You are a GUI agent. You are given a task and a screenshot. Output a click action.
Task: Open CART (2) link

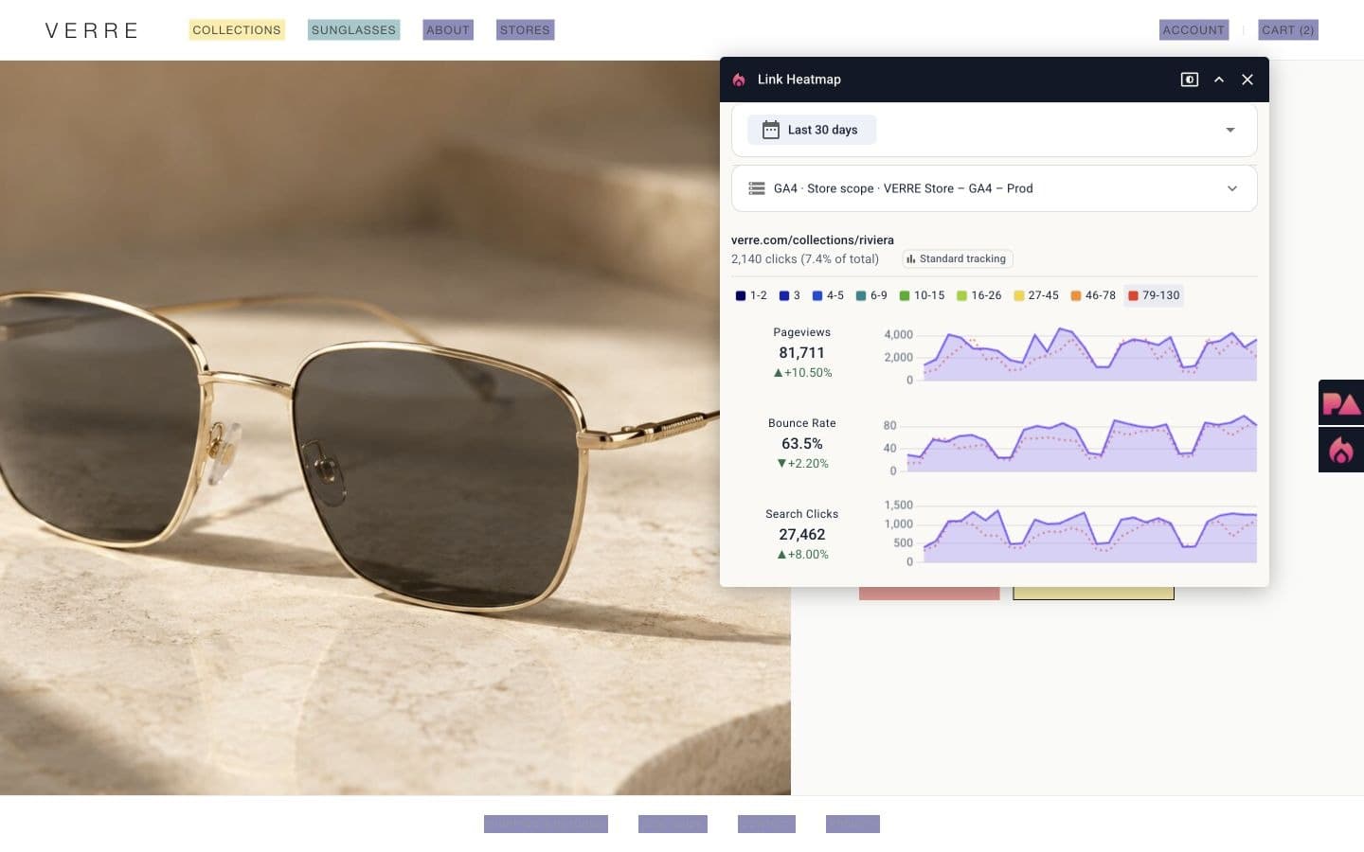pyautogui.click(x=1288, y=30)
